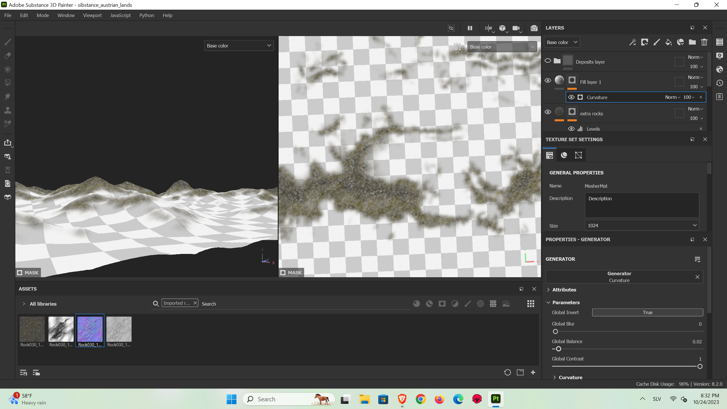Click the Description text field
Image resolution: width=727 pixels, height=409 pixels.
click(642, 205)
